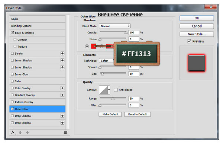Click Reset to Default button
This screenshot has width=223, height=144.
[138, 114]
